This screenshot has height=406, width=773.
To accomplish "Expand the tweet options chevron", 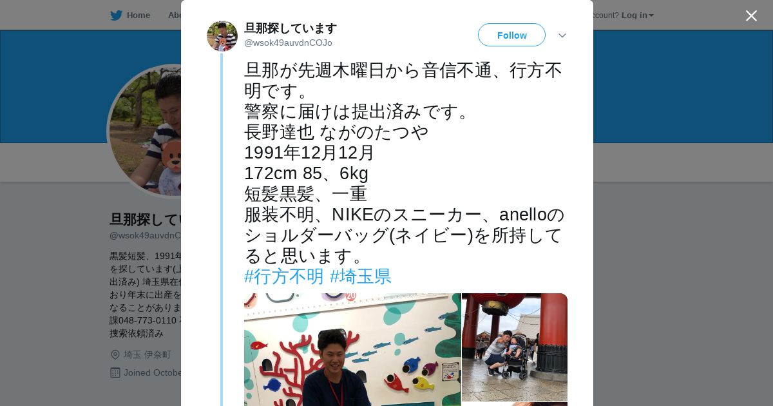I will [562, 35].
